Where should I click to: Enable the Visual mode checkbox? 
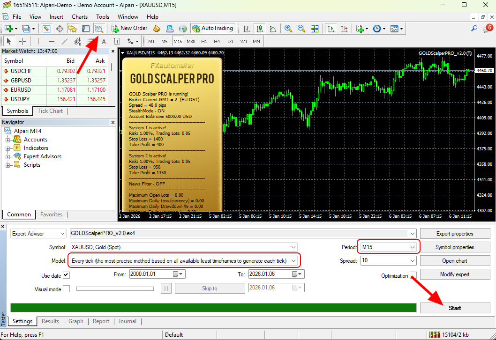point(66,288)
